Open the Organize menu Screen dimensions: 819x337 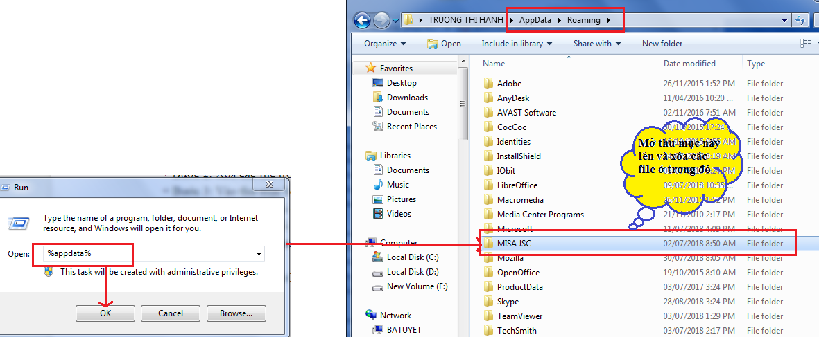(384, 44)
